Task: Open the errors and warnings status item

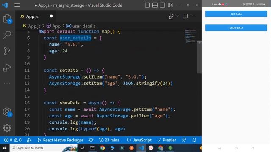Action: [x=13, y=140]
